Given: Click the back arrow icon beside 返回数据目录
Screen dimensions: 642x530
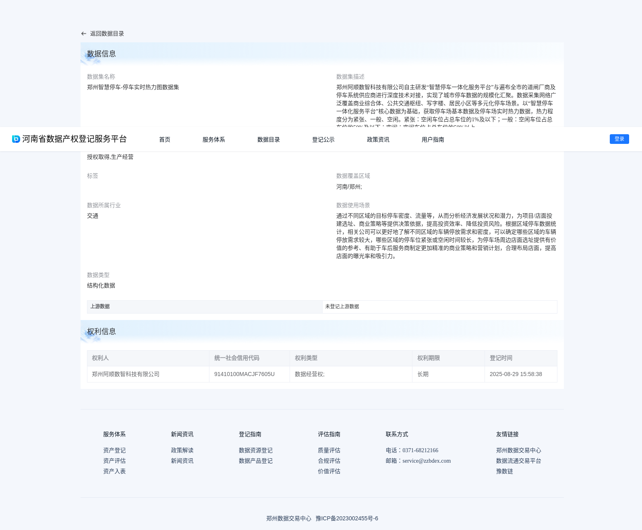Looking at the screenshot, I should (84, 34).
